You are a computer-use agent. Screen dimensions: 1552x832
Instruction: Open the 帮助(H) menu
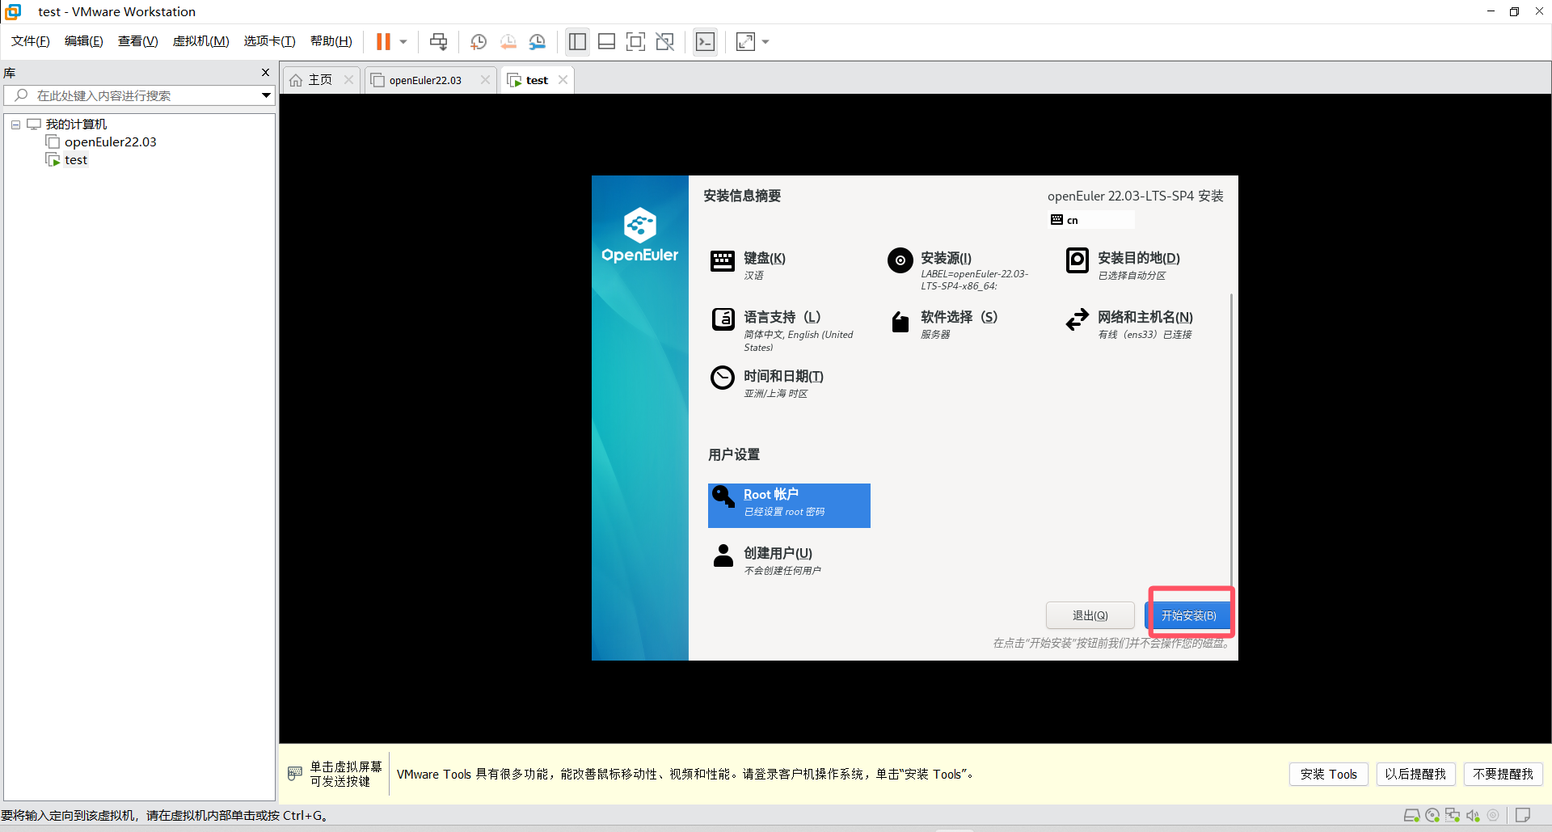coord(331,41)
